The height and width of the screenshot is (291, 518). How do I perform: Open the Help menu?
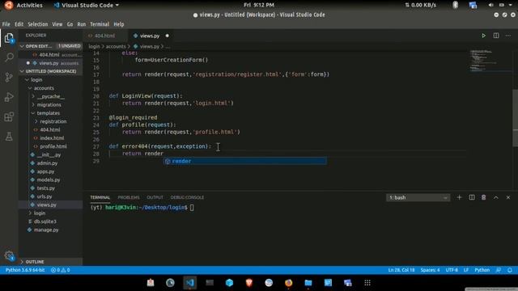click(x=119, y=24)
